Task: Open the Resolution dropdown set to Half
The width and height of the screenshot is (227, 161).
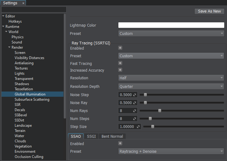Action: tap(171, 78)
